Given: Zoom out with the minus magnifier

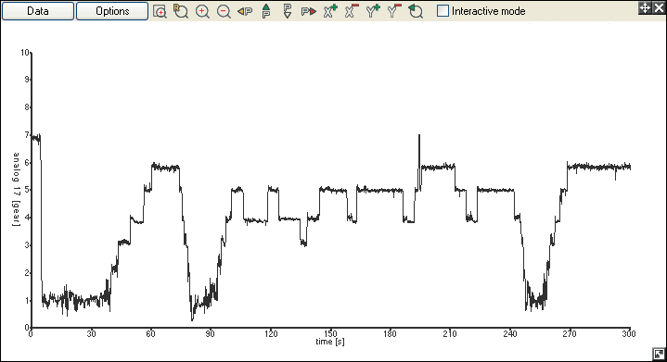Looking at the screenshot, I should point(224,11).
